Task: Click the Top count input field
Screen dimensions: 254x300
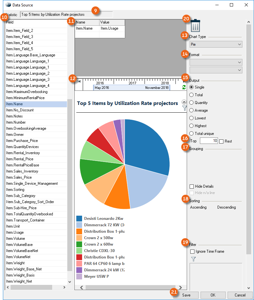Action: 209,141
